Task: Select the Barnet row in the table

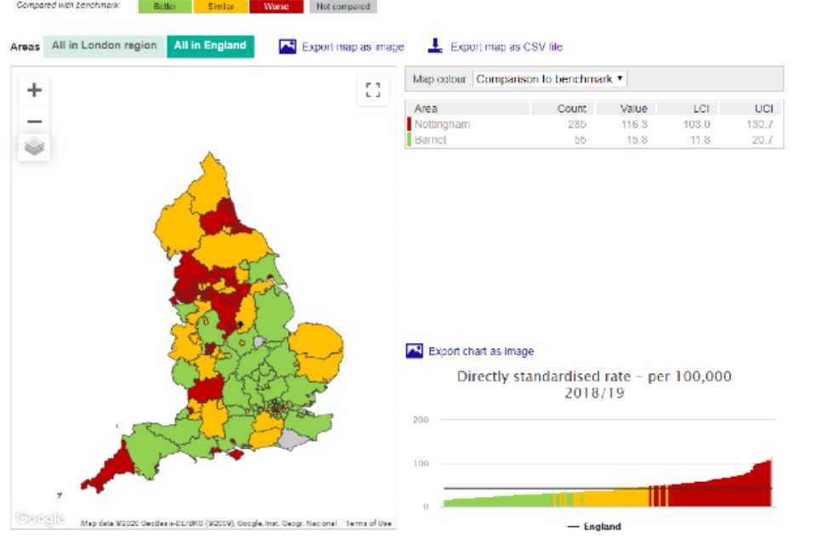Action: pos(431,140)
